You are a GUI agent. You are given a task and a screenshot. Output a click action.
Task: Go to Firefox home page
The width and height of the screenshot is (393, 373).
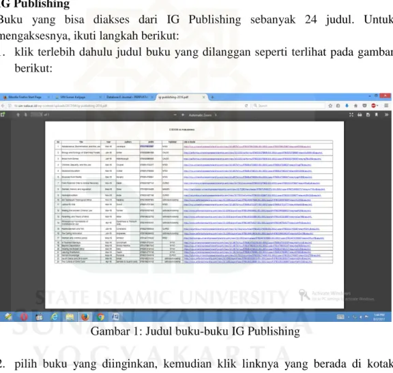[355, 106]
